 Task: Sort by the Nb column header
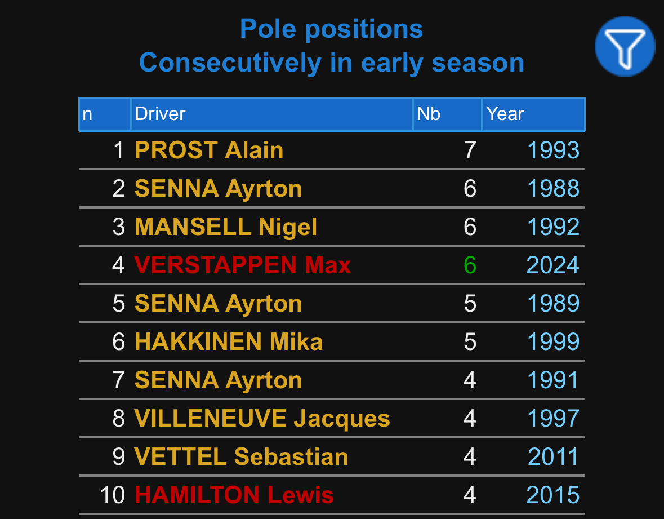pos(429,114)
